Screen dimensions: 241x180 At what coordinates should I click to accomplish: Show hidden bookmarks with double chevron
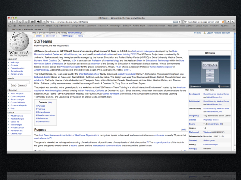pyautogui.click(x=234, y=26)
